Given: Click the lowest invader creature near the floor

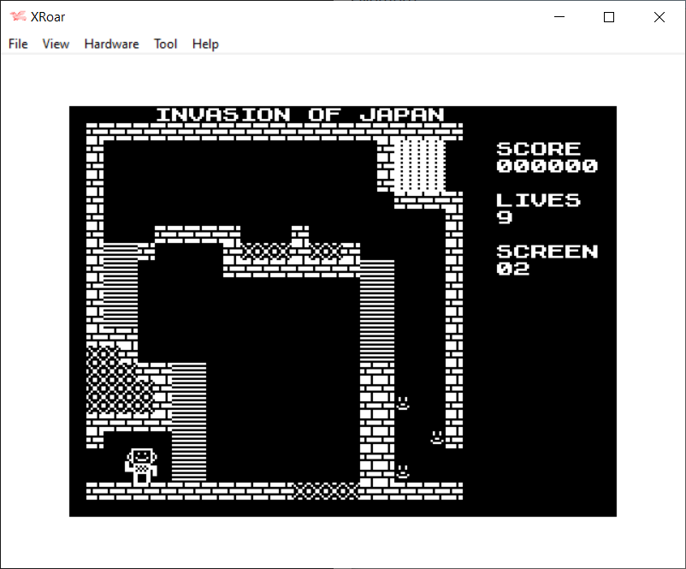Looking at the screenshot, I should click(402, 471).
